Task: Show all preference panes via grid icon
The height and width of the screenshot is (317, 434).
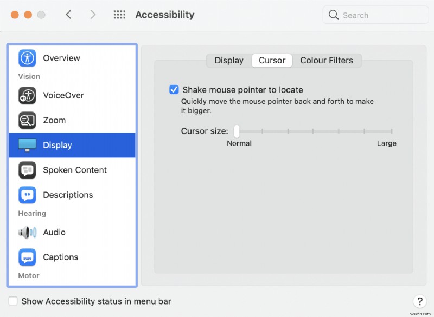Action: (x=119, y=15)
